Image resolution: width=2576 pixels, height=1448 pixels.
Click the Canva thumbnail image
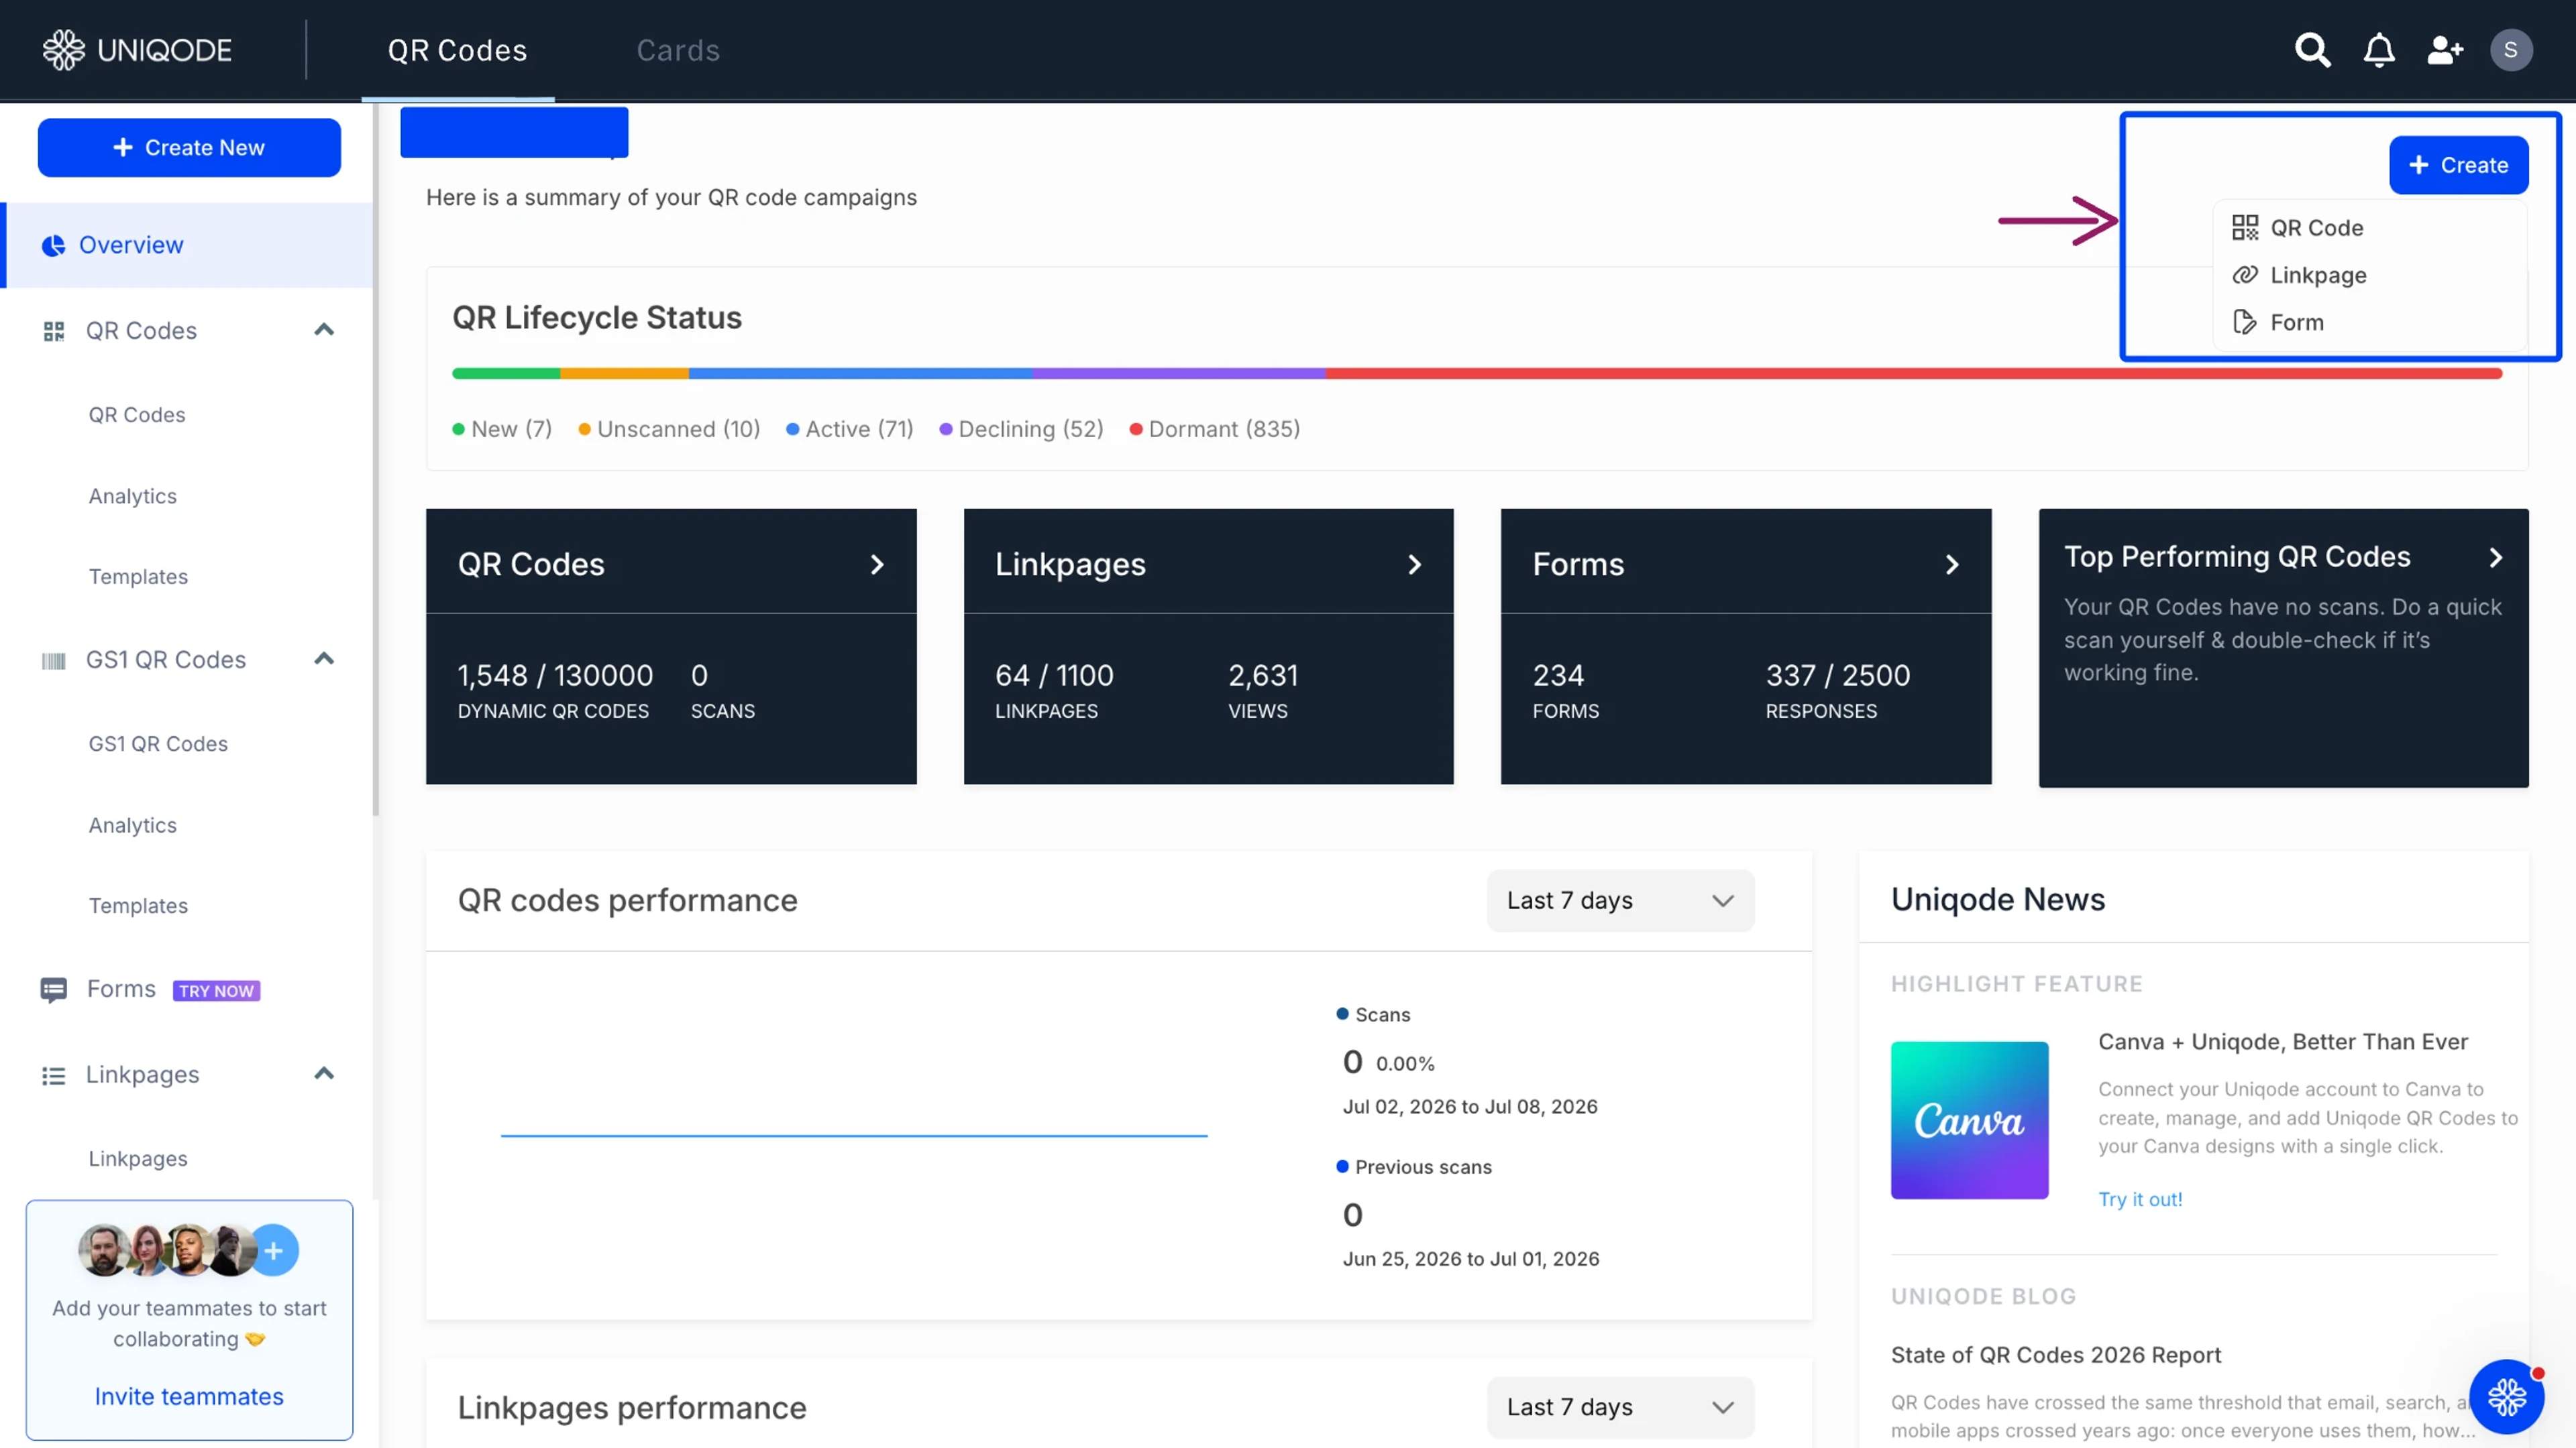1969,1120
